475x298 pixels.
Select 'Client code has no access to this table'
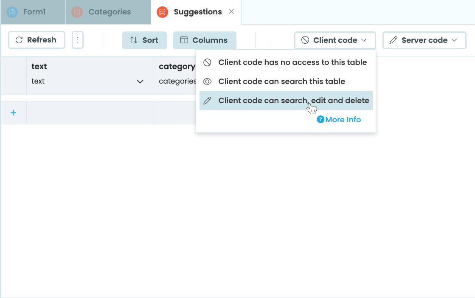292,62
